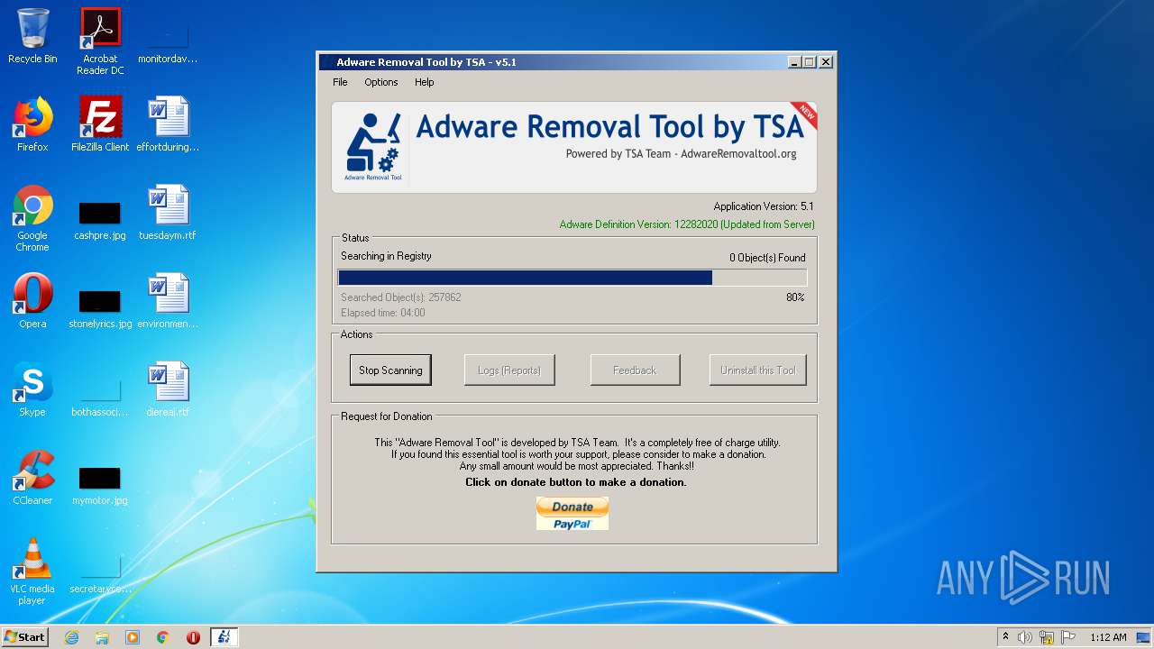Open Skype desktop shortcut
This screenshot has width=1154, height=649.
click(x=32, y=389)
